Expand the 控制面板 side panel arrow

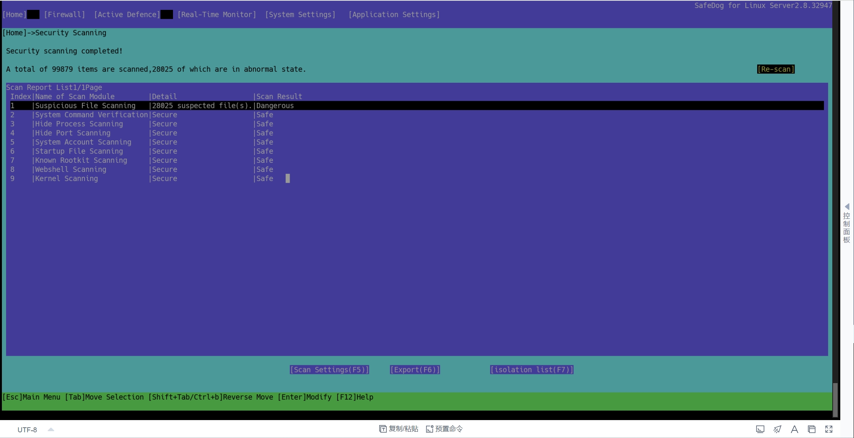(847, 206)
